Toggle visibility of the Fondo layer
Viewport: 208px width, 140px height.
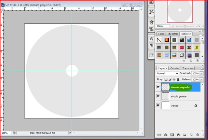158,105
